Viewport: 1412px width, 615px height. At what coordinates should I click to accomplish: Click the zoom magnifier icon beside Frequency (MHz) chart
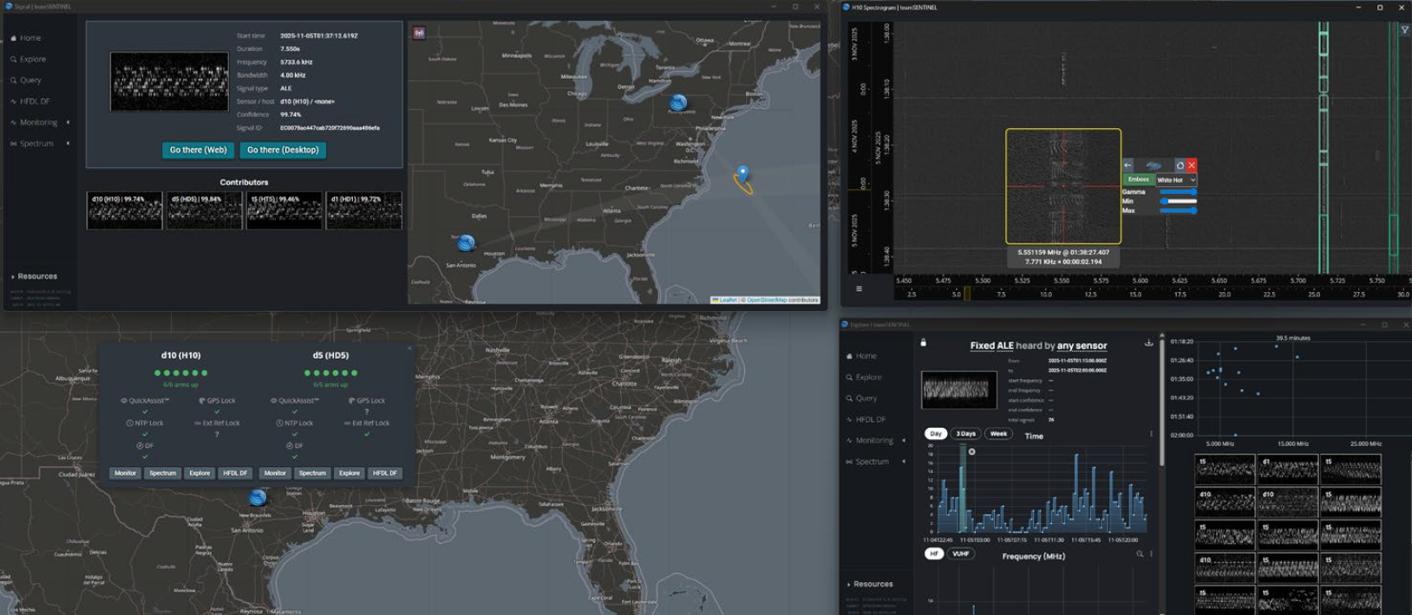click(1141, 553)
